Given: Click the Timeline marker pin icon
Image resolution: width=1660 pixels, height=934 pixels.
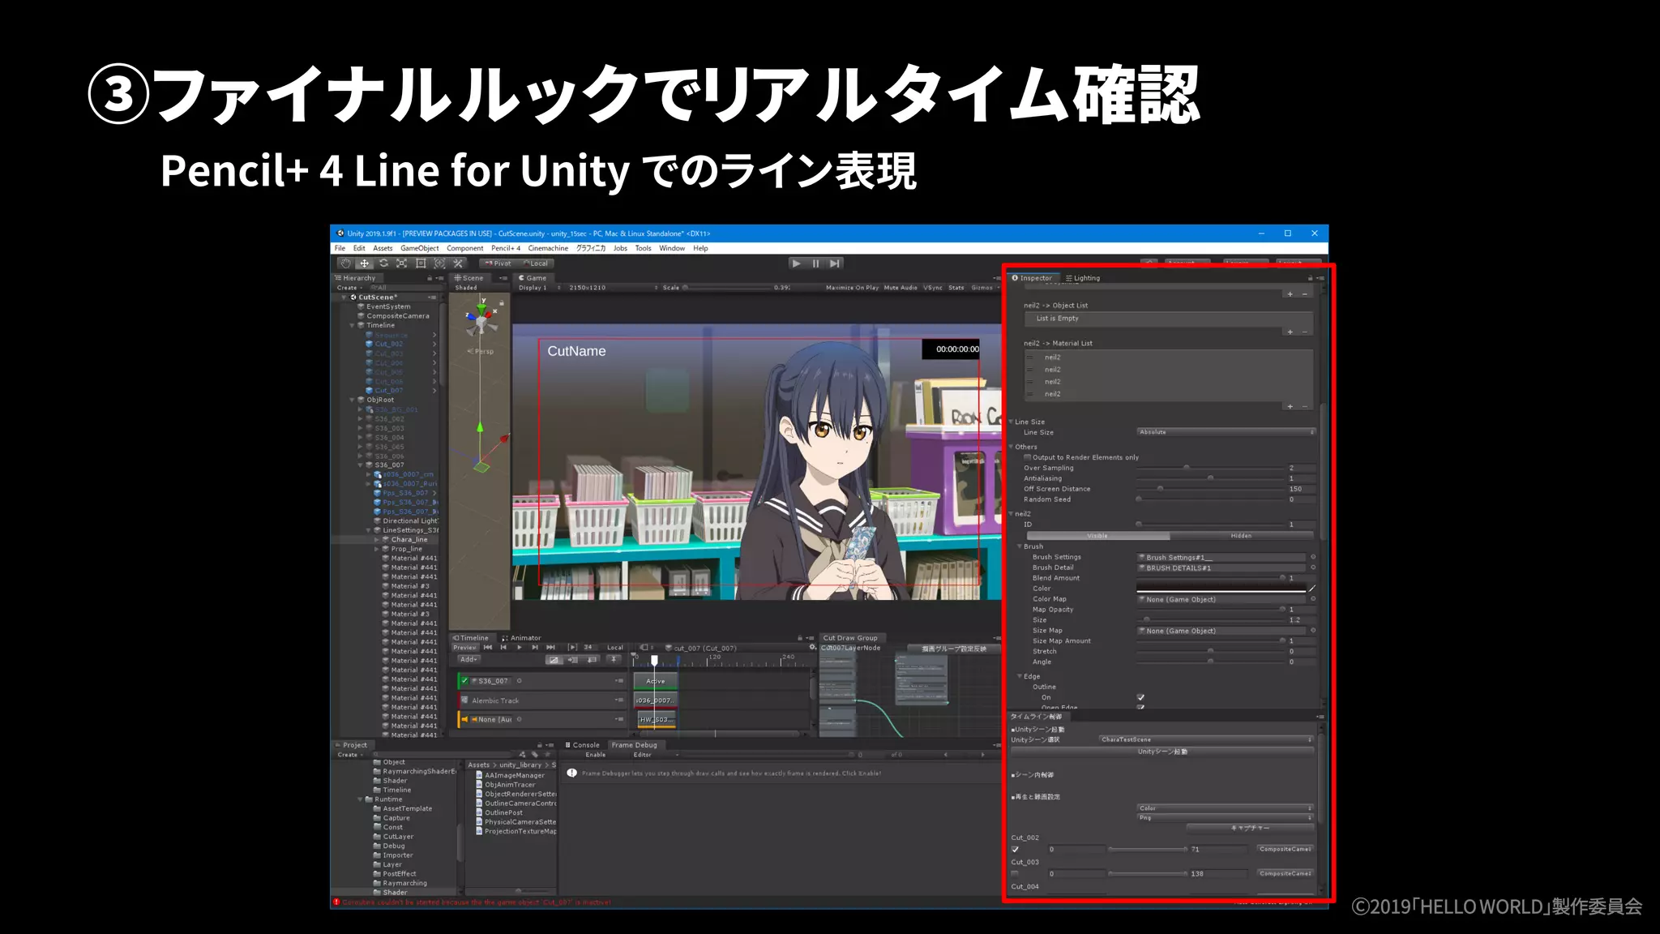Looking at the screenshot, I should [x=614, y=660].
